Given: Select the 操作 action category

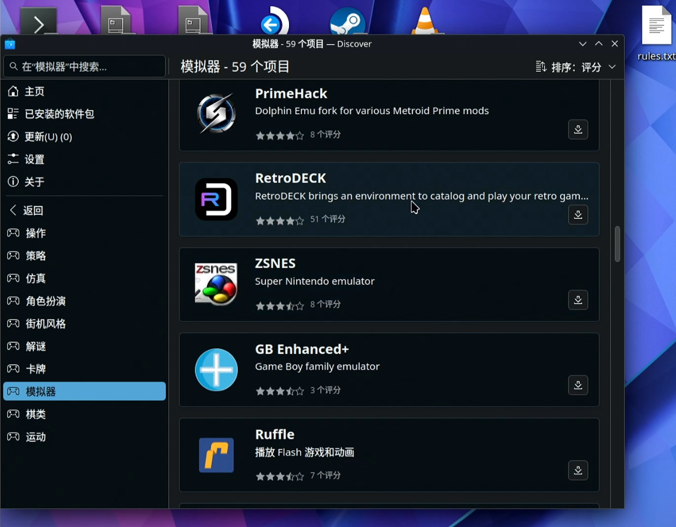Looking at the screenshot, I should 84,233.
